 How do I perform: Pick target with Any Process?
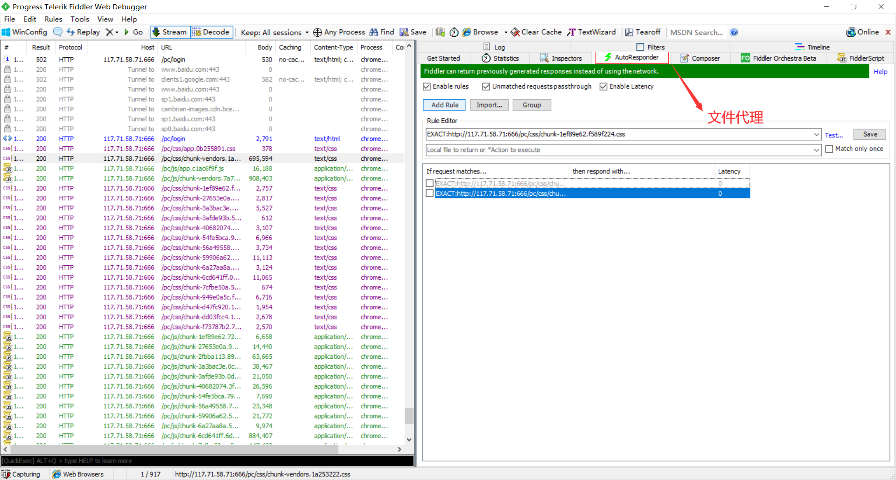click(339, 32)
